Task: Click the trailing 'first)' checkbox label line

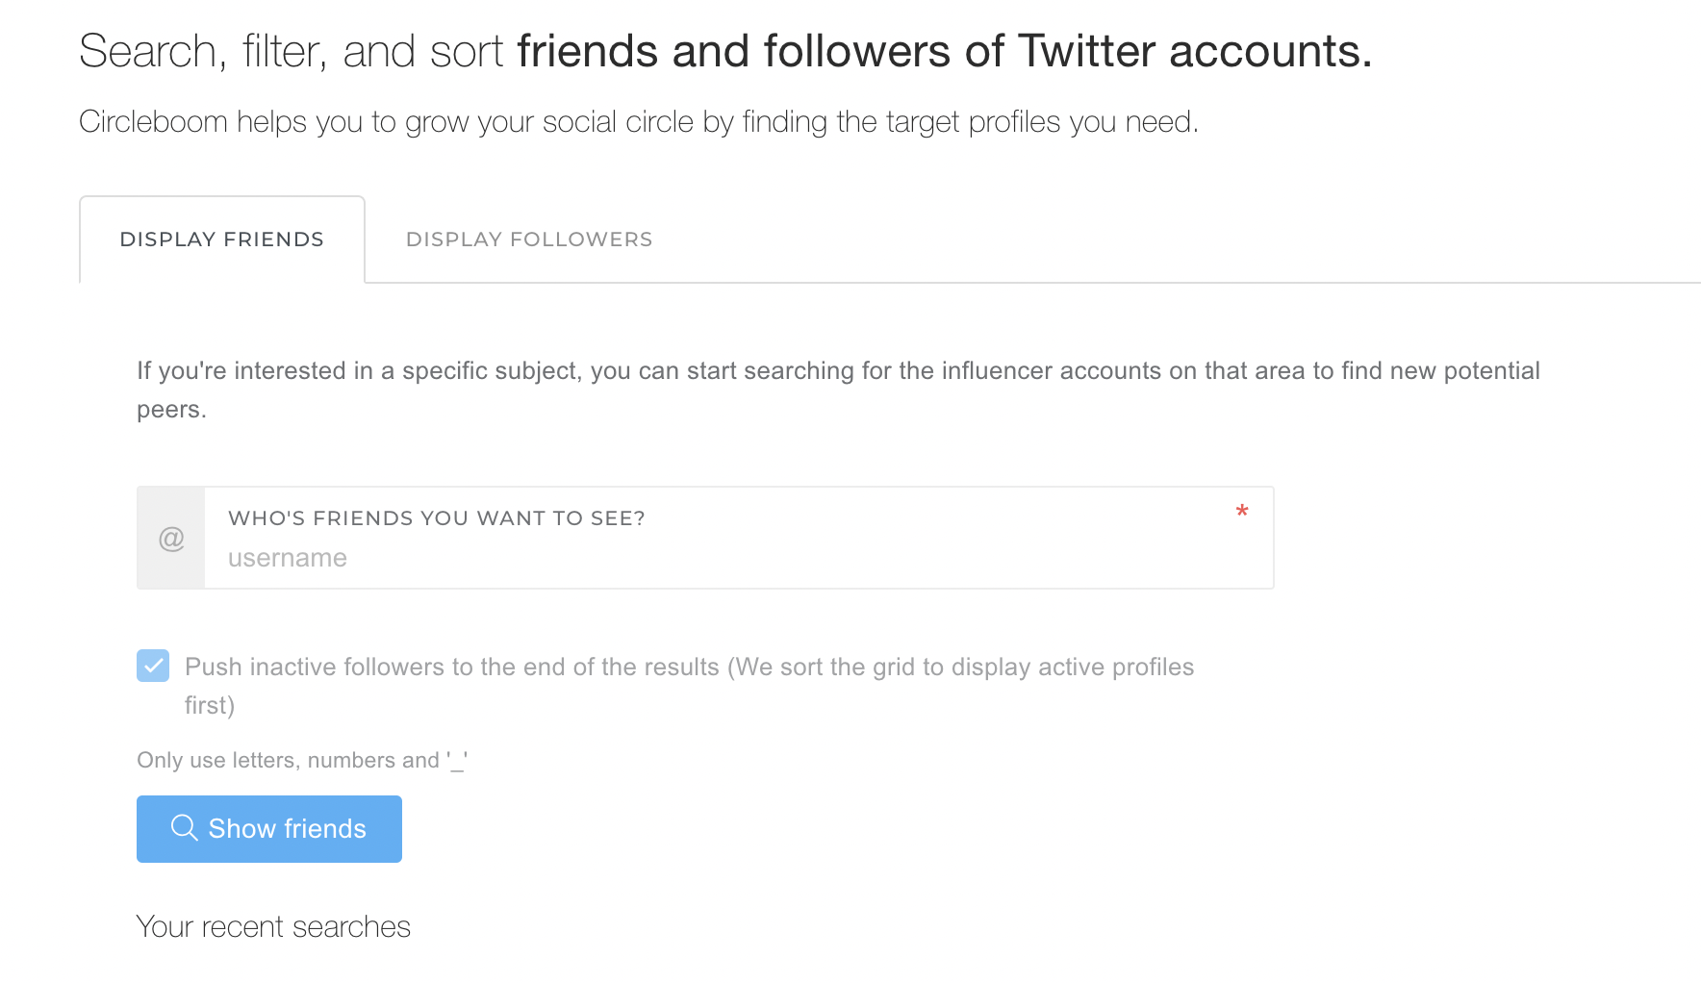Action: point(210,705)
